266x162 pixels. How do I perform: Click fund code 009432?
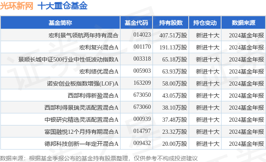(x=142, y=143)
